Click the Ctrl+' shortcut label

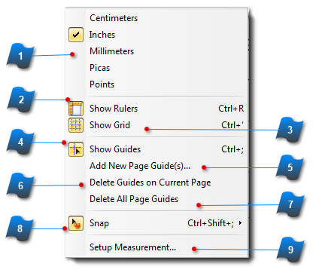(x=232, y=125)
